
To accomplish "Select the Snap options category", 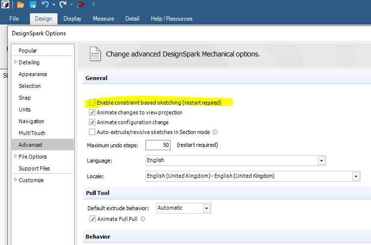I will click(25, 98).
